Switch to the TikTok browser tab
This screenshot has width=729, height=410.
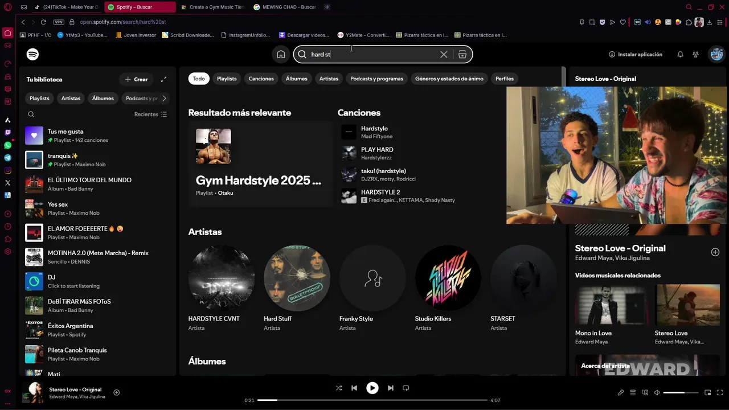(66, 7)
